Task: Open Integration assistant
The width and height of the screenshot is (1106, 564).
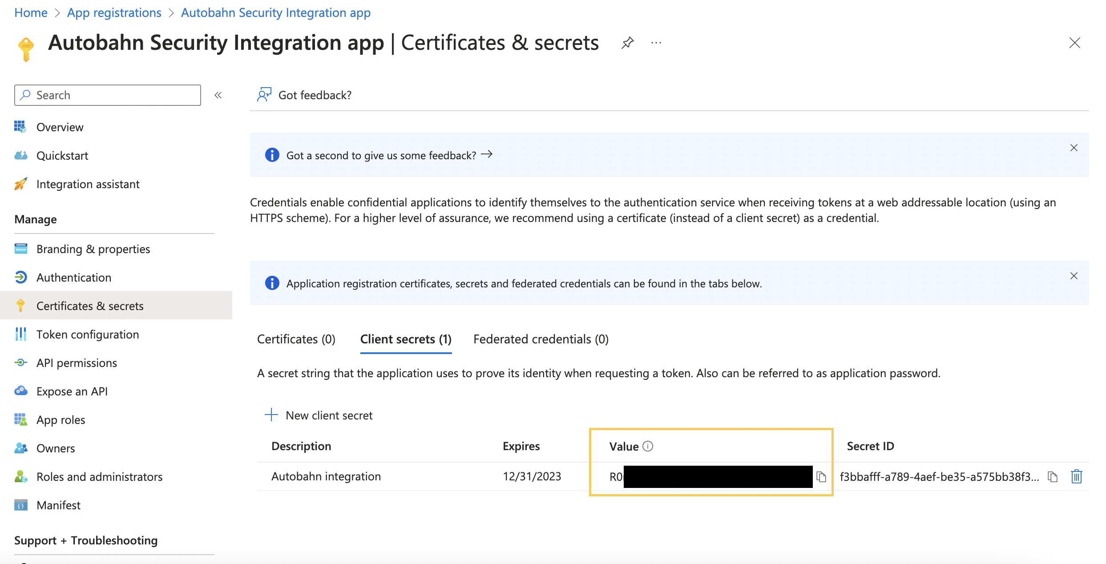Action: click(x=88, y=184)
